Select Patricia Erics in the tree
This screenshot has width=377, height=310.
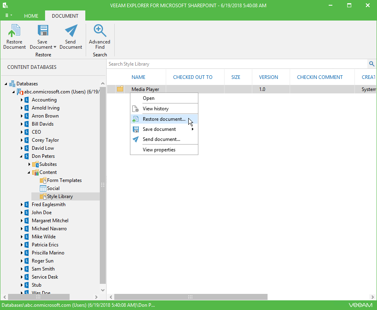[45, 245]
